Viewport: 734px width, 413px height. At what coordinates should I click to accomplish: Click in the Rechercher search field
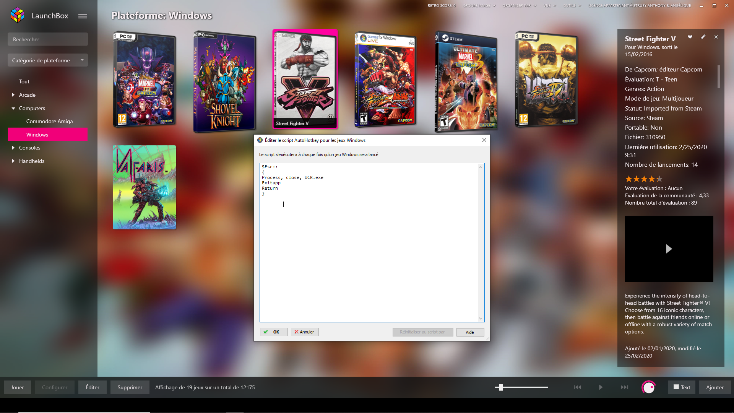pos(48,39)
